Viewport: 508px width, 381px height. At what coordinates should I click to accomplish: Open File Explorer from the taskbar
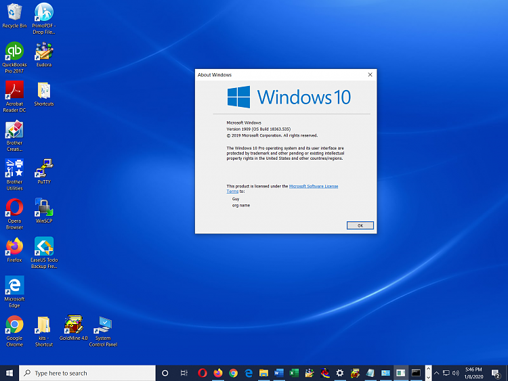(263, 374)
